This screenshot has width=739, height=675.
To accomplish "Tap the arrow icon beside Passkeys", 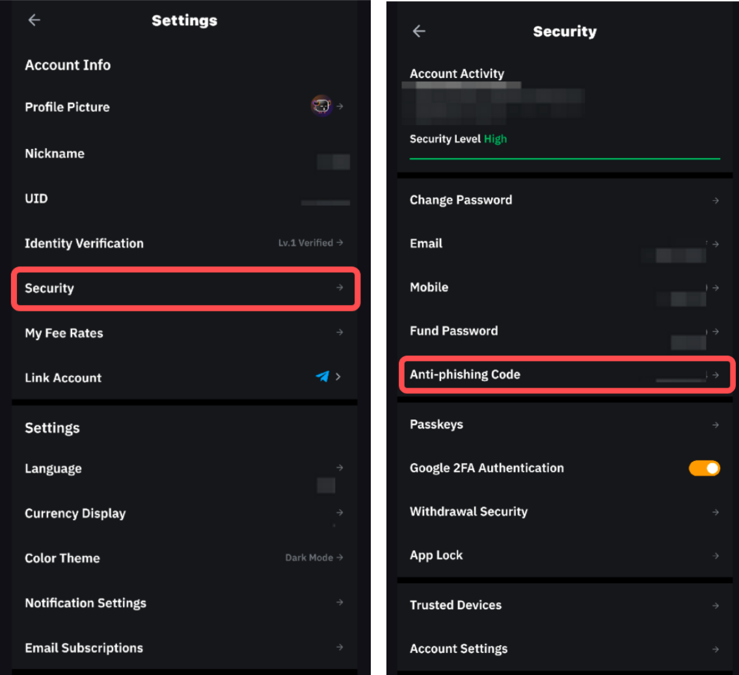I will (716, 425).
